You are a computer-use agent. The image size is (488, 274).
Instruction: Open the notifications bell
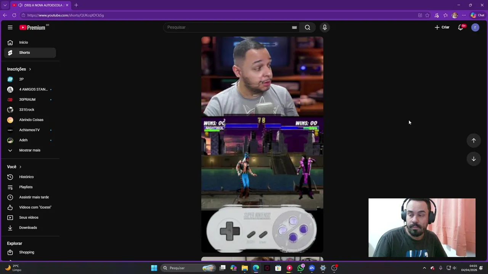pyautogui.click(x=461, y=27)
